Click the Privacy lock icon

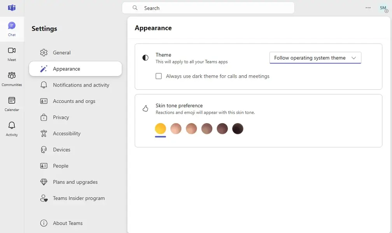pos(44,117)
